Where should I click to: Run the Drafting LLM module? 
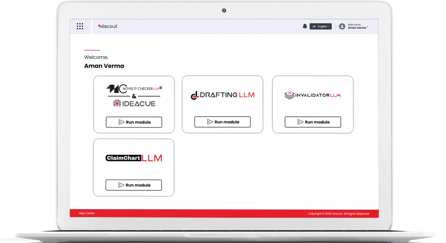[223, 122]
